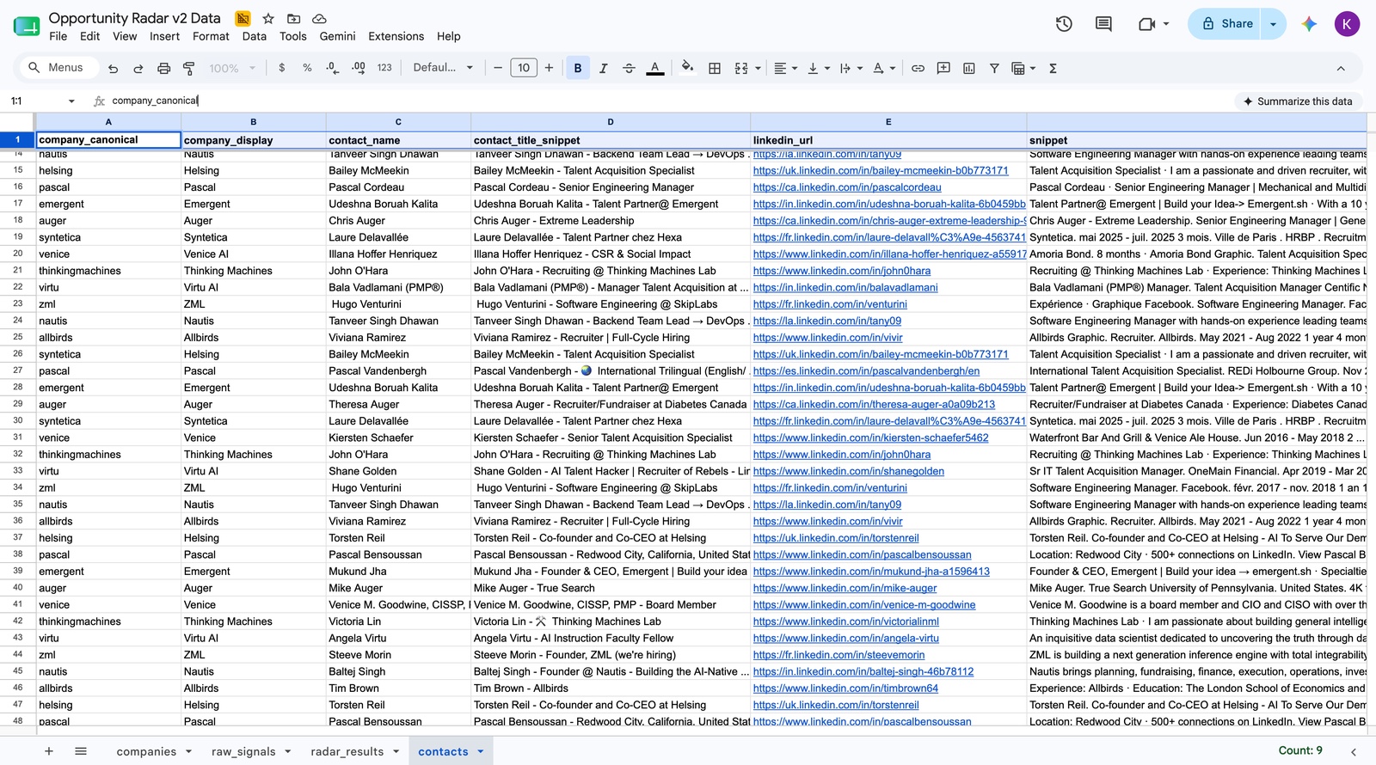Switch to the companies tab

pyautogui.click(x=146, y=751)
